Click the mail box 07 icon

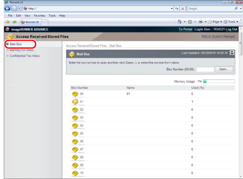(75, 149)
